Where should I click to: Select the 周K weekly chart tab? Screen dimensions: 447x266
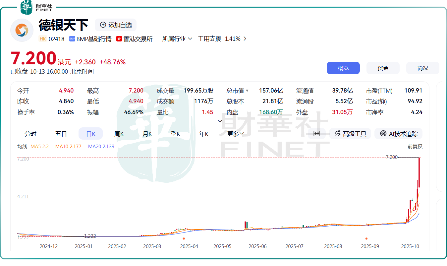coord(119,134)
